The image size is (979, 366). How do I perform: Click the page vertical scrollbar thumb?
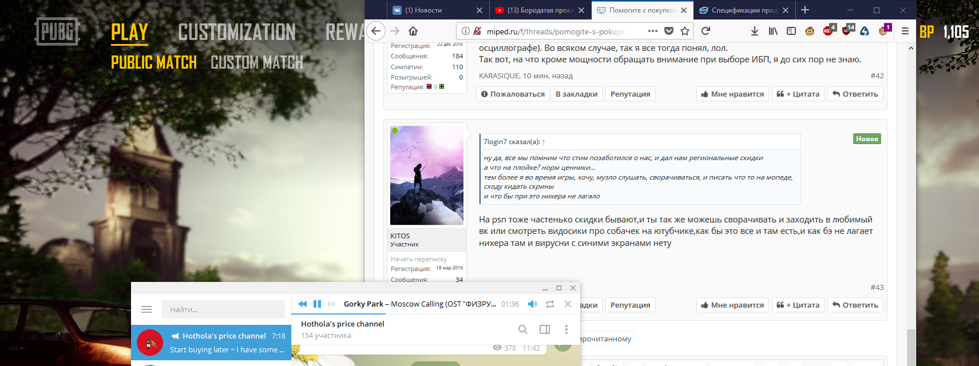pyautogui.click(x=911, y=347)
